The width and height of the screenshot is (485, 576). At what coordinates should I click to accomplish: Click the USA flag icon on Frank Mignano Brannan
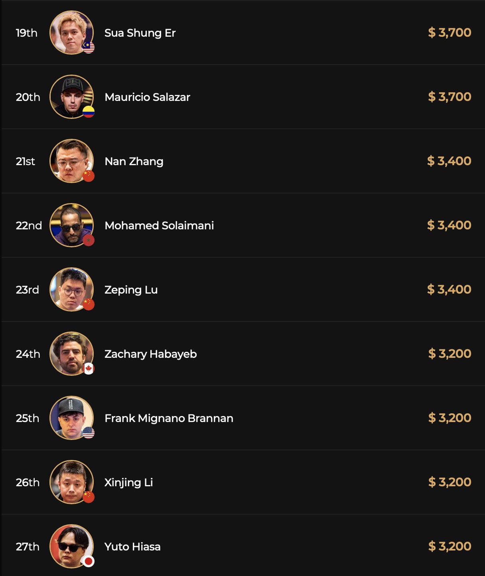click(x=89, y=433)
